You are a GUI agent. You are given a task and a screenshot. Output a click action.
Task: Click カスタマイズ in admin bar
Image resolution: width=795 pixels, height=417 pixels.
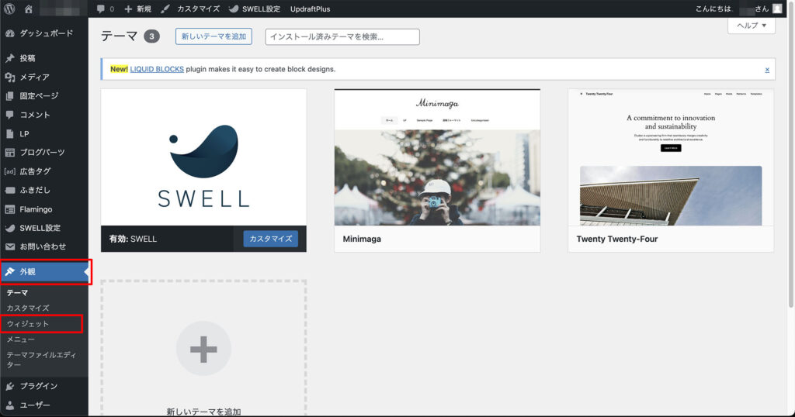point(198,9)
